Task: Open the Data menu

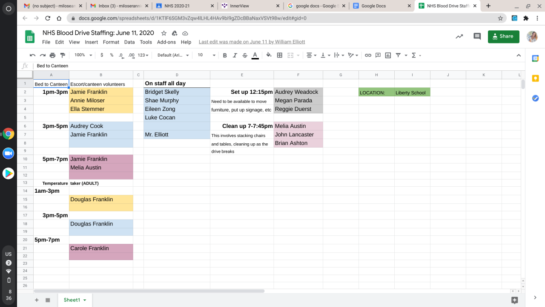Action: [x=129, y=42]
